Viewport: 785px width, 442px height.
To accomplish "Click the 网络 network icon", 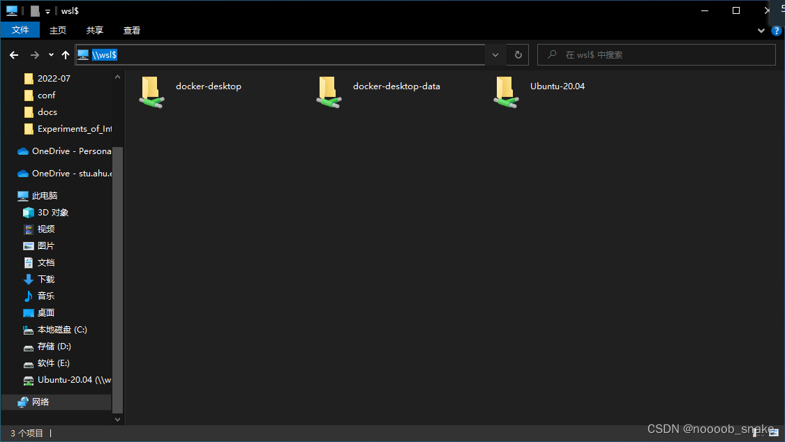I will click(x=23, y=402).
